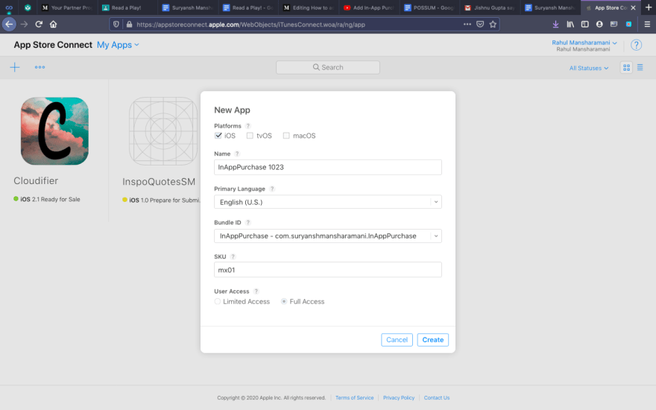Switch to the Jishnu Gupta Gmail tab
The image size is (656, 410).
click(x=490, y=7)
